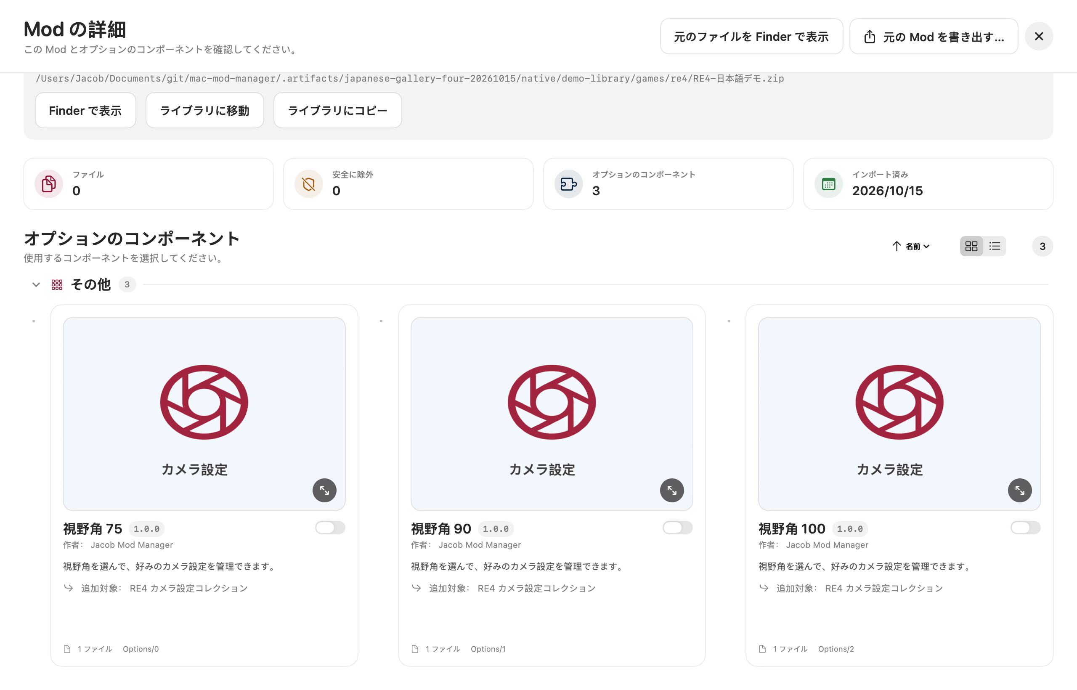Switch to grid view layout
The image size is (1077, 690).
tap(971, 246)
